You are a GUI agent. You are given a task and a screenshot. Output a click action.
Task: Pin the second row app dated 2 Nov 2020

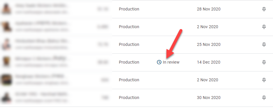pos(264,27)
